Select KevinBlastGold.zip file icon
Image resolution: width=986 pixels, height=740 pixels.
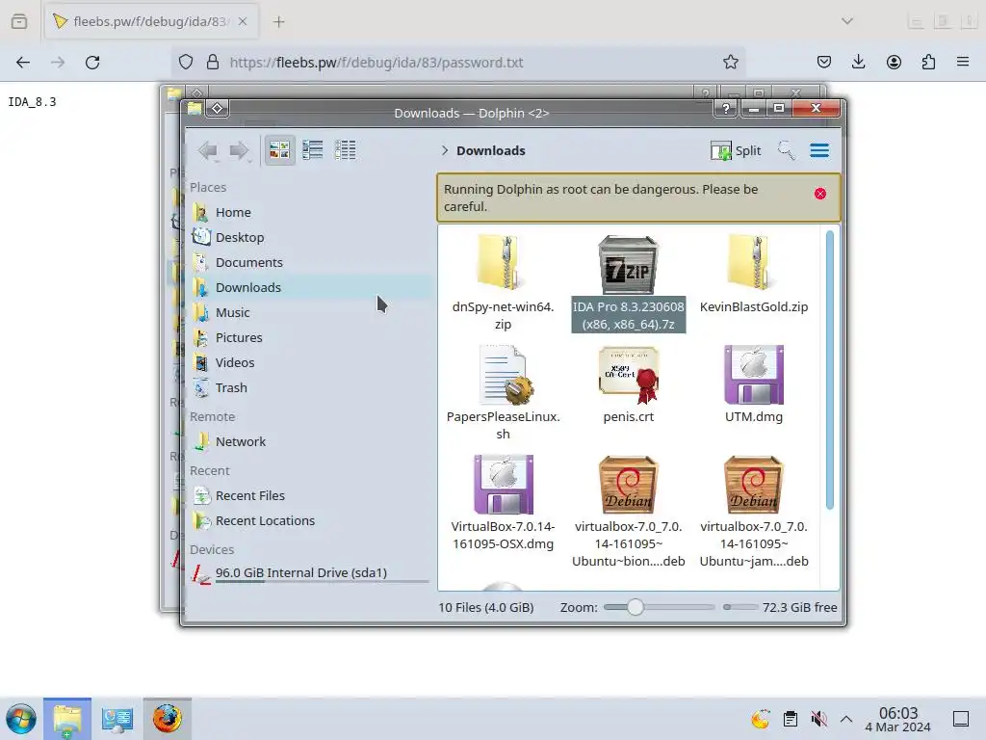[x=753, y=264]
